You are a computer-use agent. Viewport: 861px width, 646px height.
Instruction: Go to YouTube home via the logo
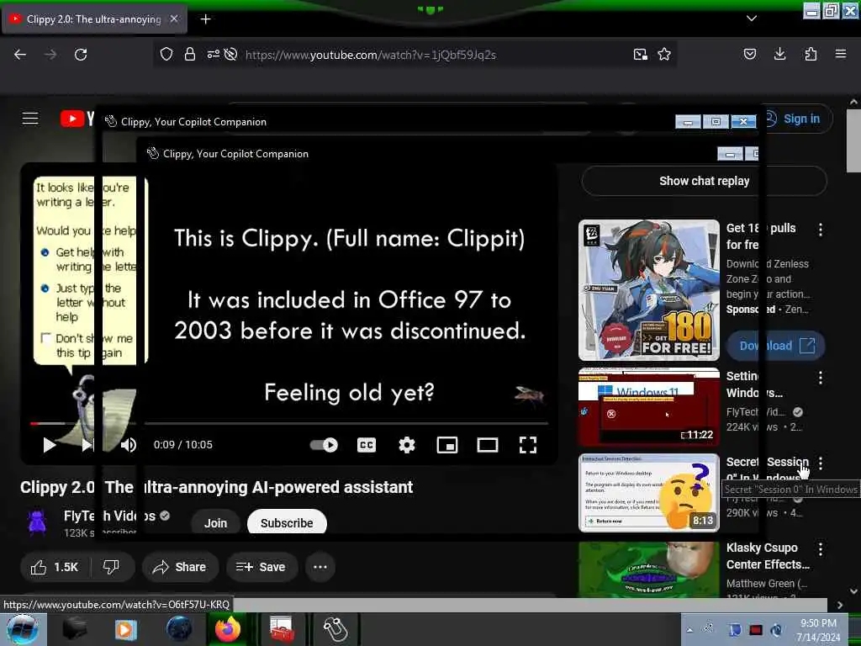77,118
